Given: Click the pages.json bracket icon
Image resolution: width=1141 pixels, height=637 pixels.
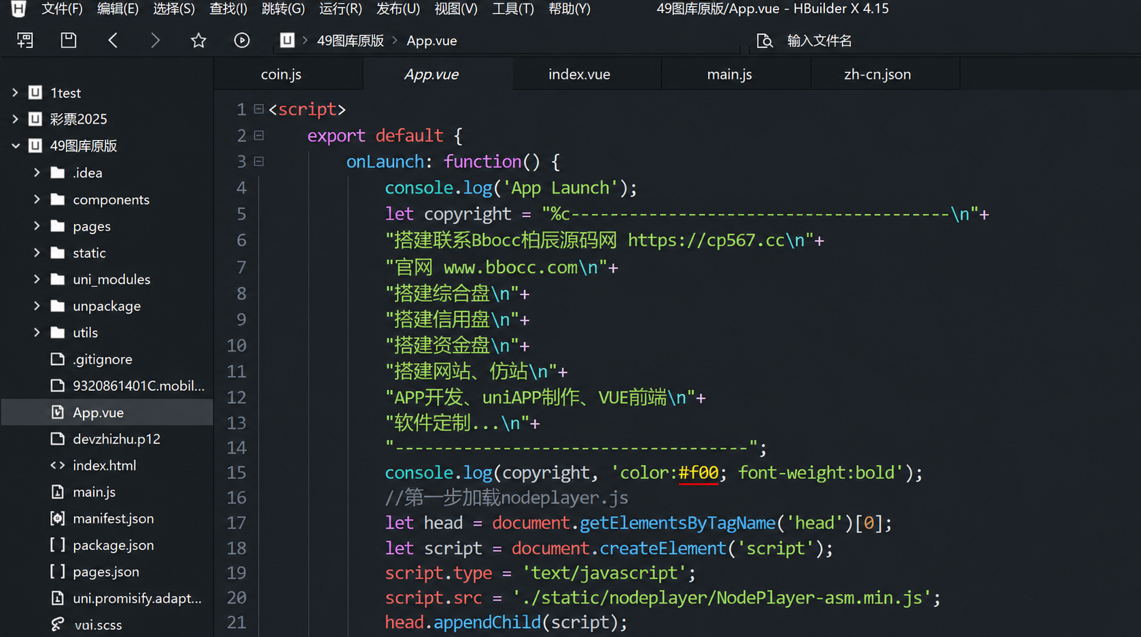Looking at the screenshot, I should pos(58,572).
